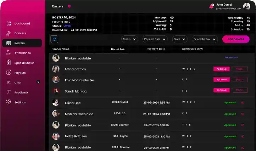
Task: Click John Daniel's profile avatar
Action: [247, 6]
